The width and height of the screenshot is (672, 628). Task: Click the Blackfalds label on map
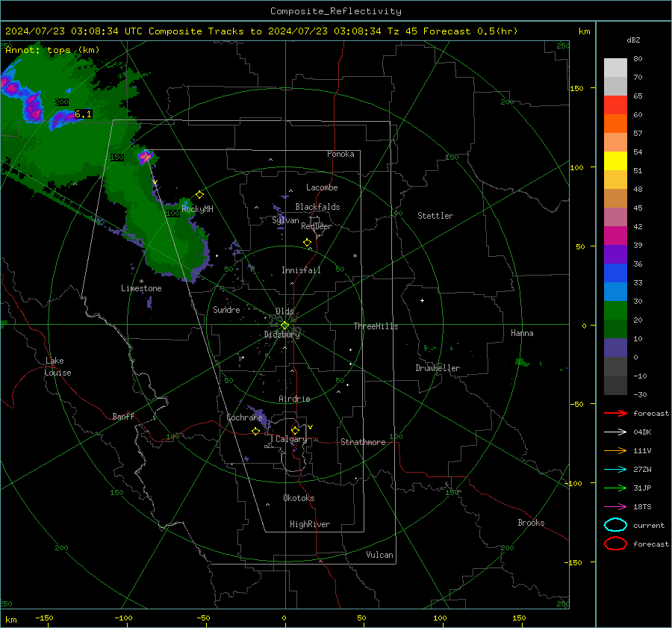pos(317,207)
